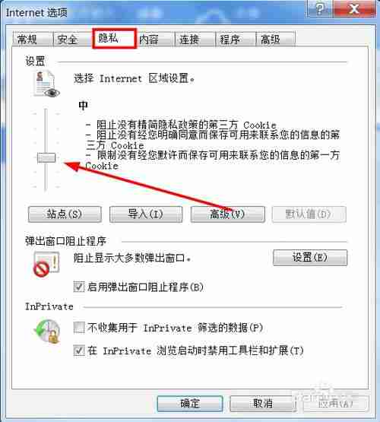Uncheck InPrivate 浏览启动时禁用工具栏和扩展 checkbox
The width and height of the screenshot is (380, 422).
coord(79,350)
